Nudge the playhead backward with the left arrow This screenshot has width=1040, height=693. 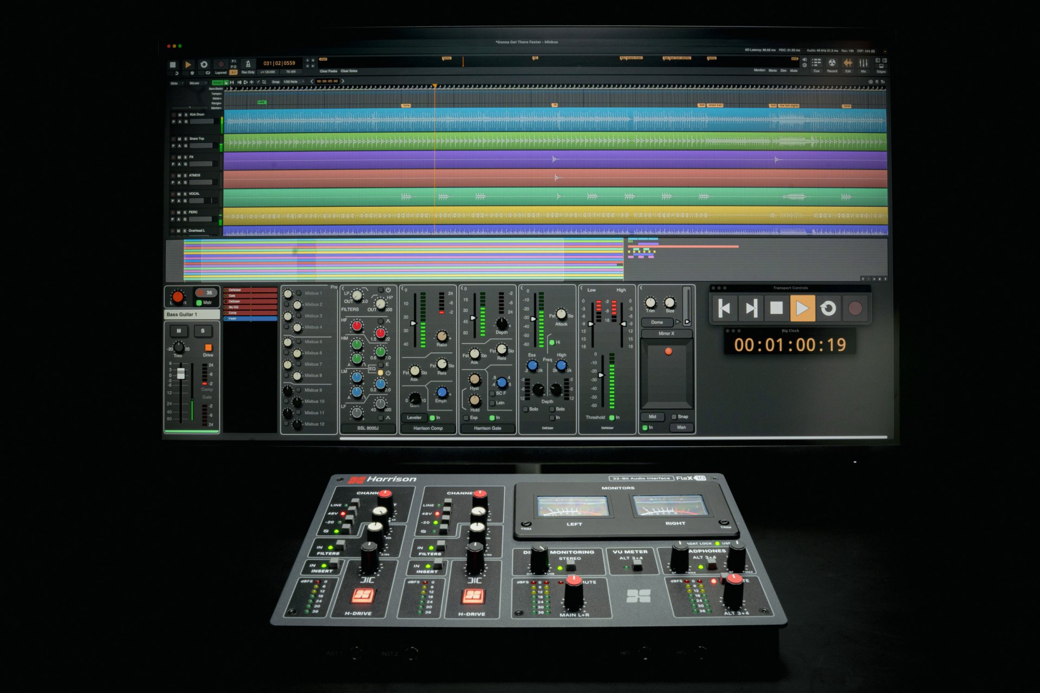click(311, 81)
